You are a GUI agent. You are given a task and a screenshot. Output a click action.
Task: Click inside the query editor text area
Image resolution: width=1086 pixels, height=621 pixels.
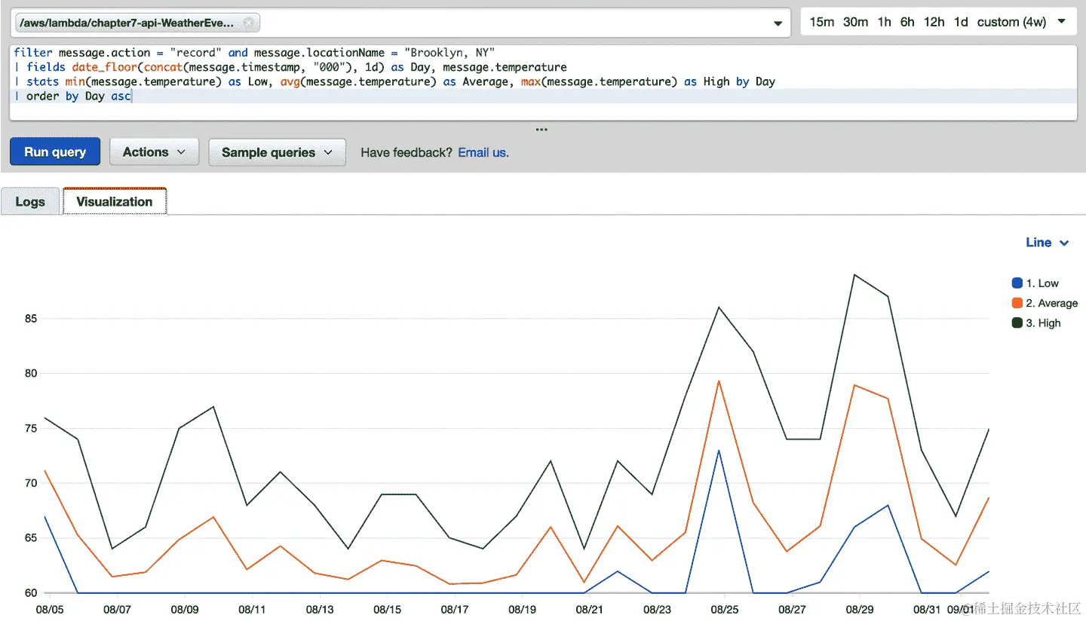tap(543, 82)
